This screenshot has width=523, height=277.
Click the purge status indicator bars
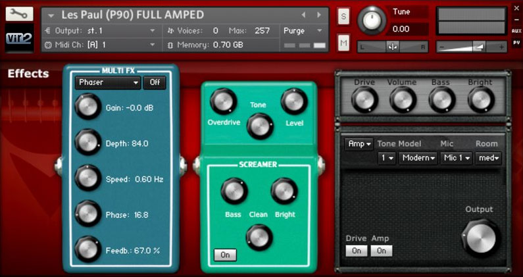coord(305,45)
